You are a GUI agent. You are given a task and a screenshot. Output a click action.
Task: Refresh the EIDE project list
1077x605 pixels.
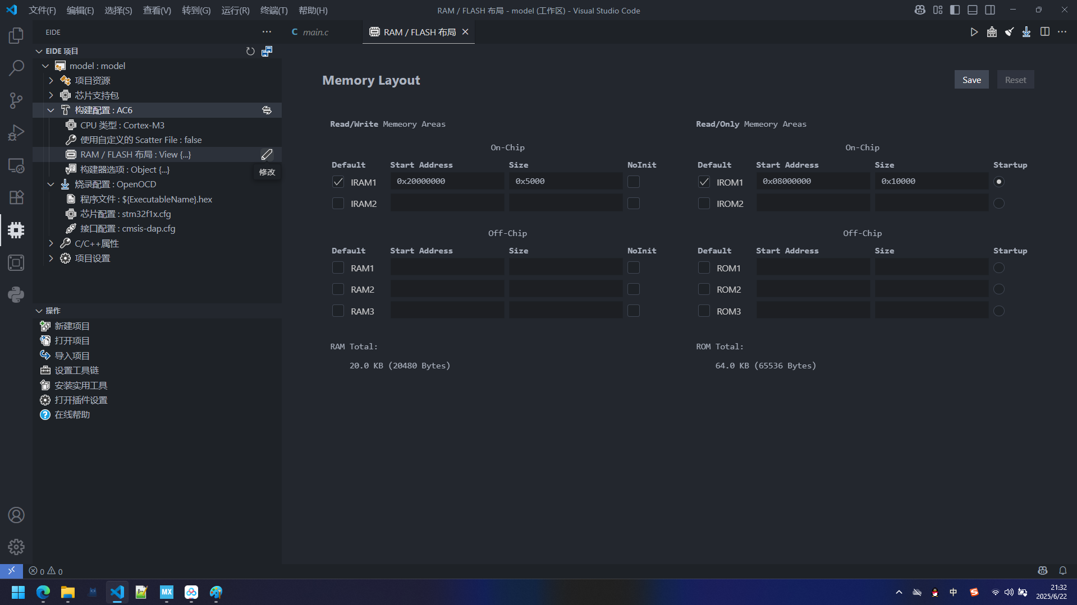(250, 51)
